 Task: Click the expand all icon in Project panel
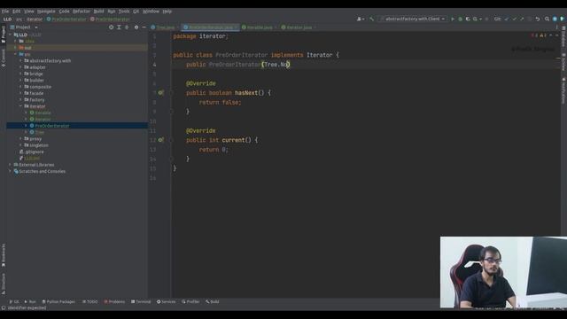coord(119,27)
